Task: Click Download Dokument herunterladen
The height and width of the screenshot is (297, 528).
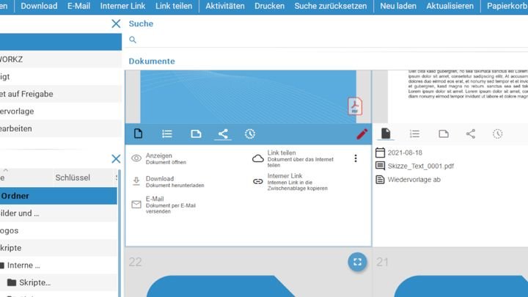Action: [x=175, y=182]
